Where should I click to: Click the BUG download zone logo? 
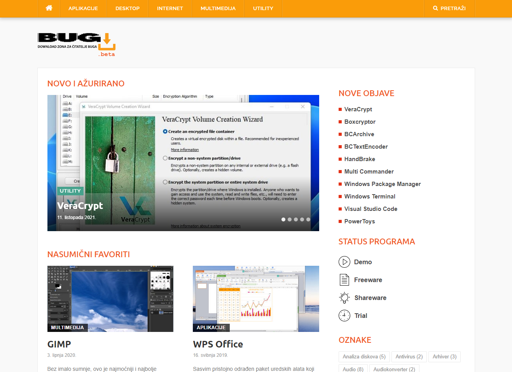[x=77, y=45]
